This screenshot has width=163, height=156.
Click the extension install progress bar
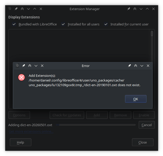(x=96, y=125)
